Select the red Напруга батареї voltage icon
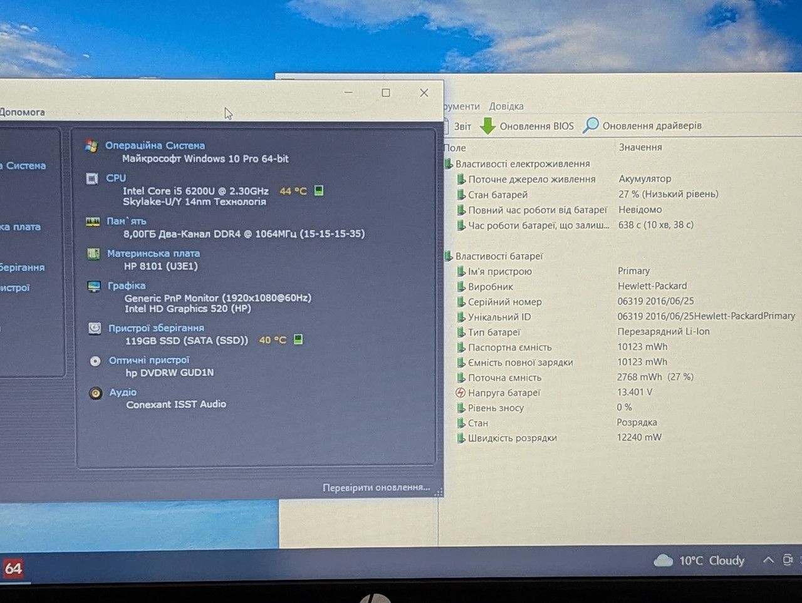Viewport: 802px width, 603px height. (461, 393)
